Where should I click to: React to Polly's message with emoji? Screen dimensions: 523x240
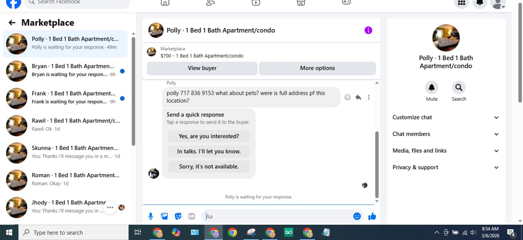pyautogui.click(x=348, y=97)
